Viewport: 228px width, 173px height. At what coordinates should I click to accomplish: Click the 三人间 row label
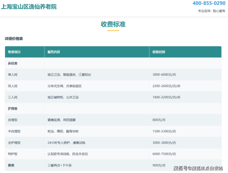coord(13,97)
